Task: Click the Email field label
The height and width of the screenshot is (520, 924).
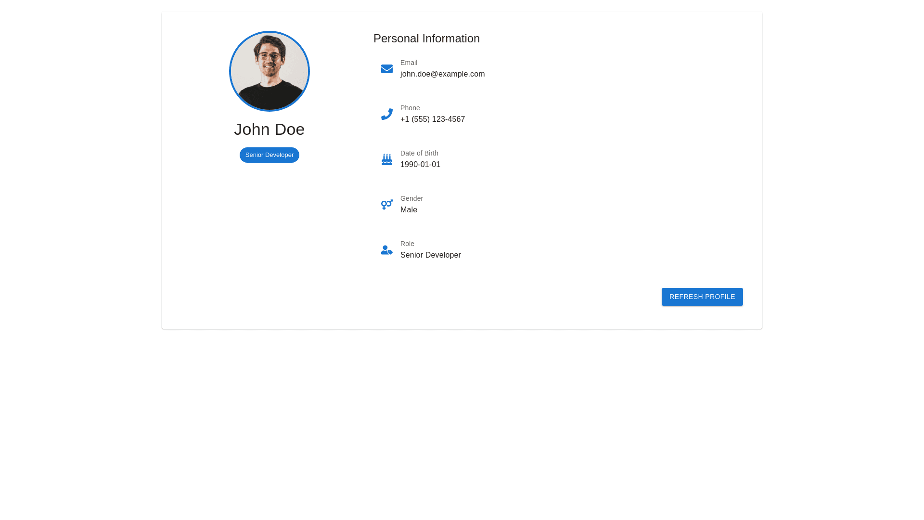Action: 409,63
